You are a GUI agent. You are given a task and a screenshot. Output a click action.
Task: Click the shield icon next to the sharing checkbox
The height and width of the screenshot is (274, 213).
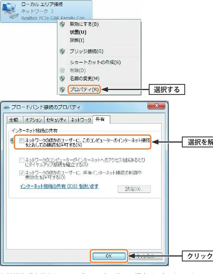pos(12,141)
